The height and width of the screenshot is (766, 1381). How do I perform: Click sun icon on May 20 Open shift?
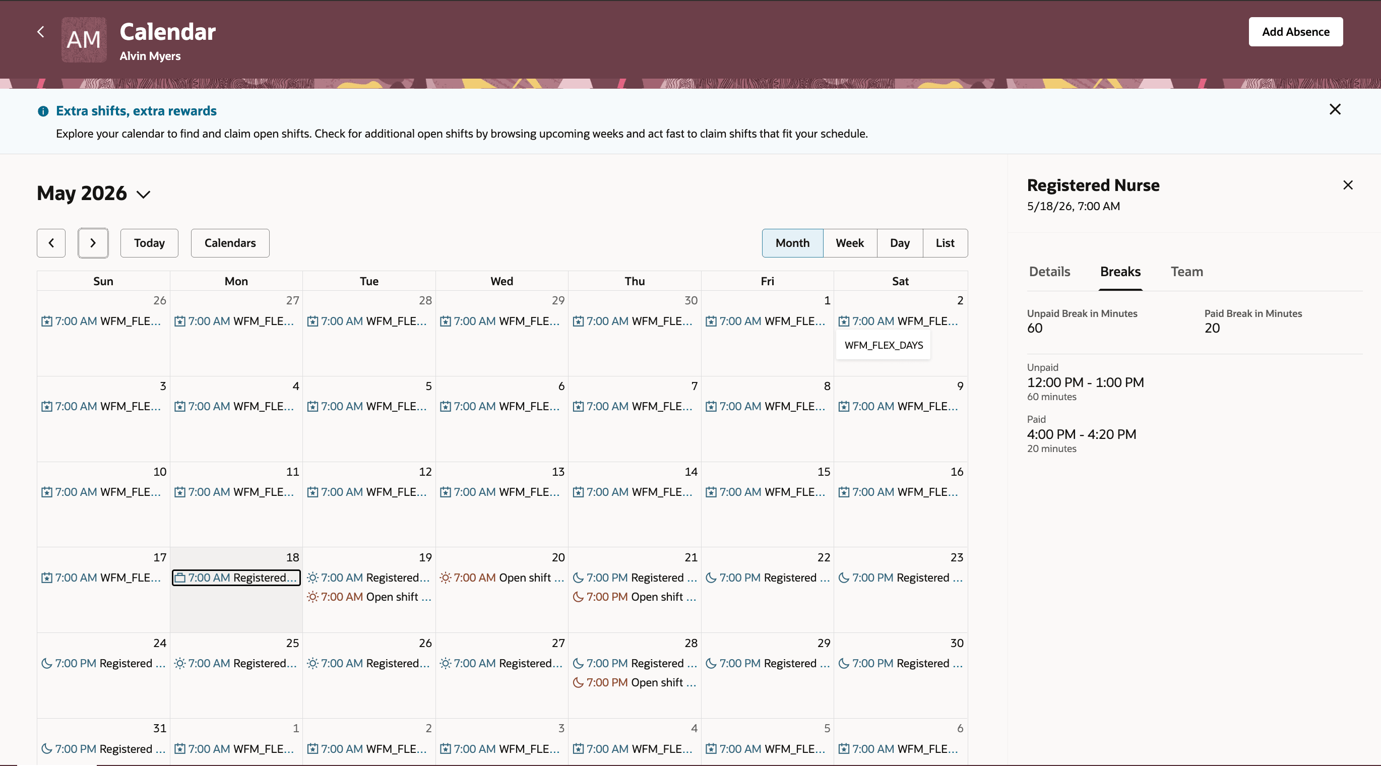coord(446,578)
